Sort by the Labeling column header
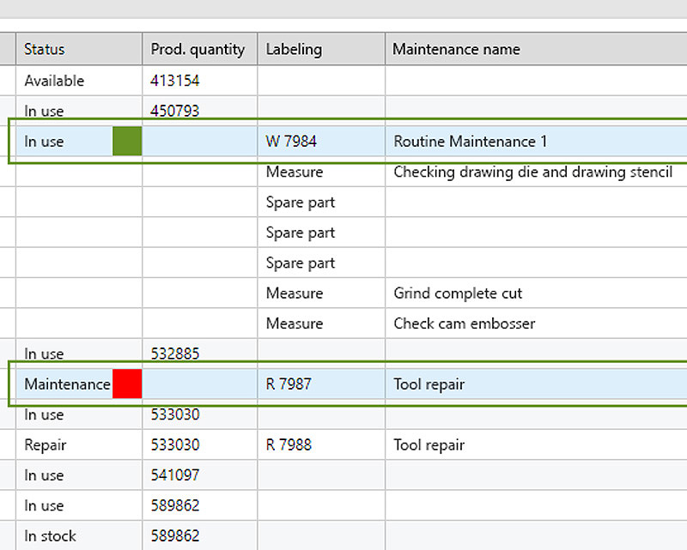The width and height of the screenshot is (687, 550). (293, 49)
